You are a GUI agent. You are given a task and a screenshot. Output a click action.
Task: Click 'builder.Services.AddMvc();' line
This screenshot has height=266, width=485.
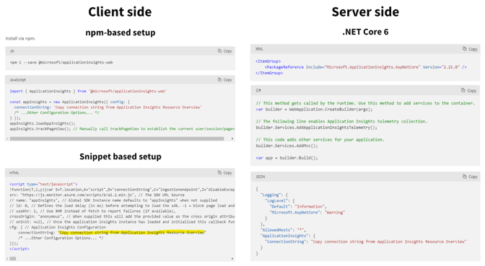click(287, 146)
